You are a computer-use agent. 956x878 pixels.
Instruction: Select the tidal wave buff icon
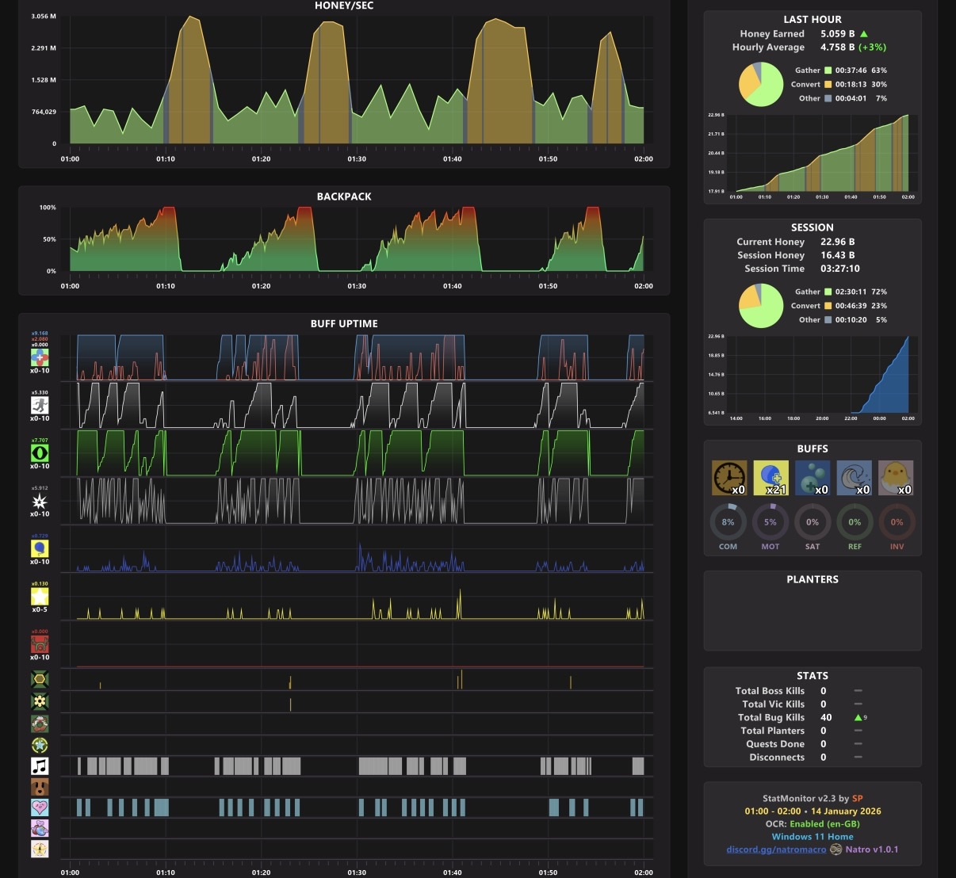point(854,478)
